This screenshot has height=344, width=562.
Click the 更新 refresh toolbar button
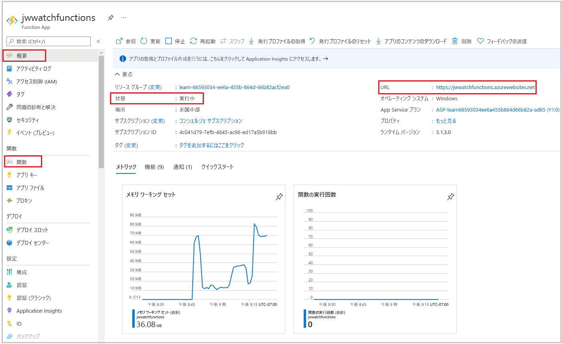coord(151,41)
